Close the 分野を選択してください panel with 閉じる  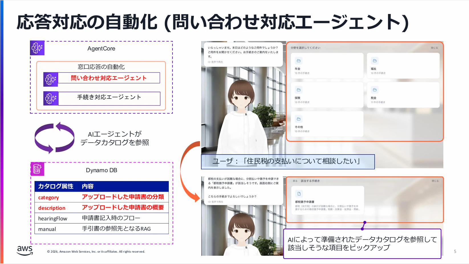[x=434, y=48]
